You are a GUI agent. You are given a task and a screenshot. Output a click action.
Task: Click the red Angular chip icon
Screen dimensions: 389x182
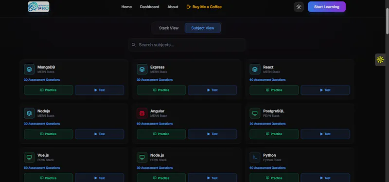tap(142, 113)
